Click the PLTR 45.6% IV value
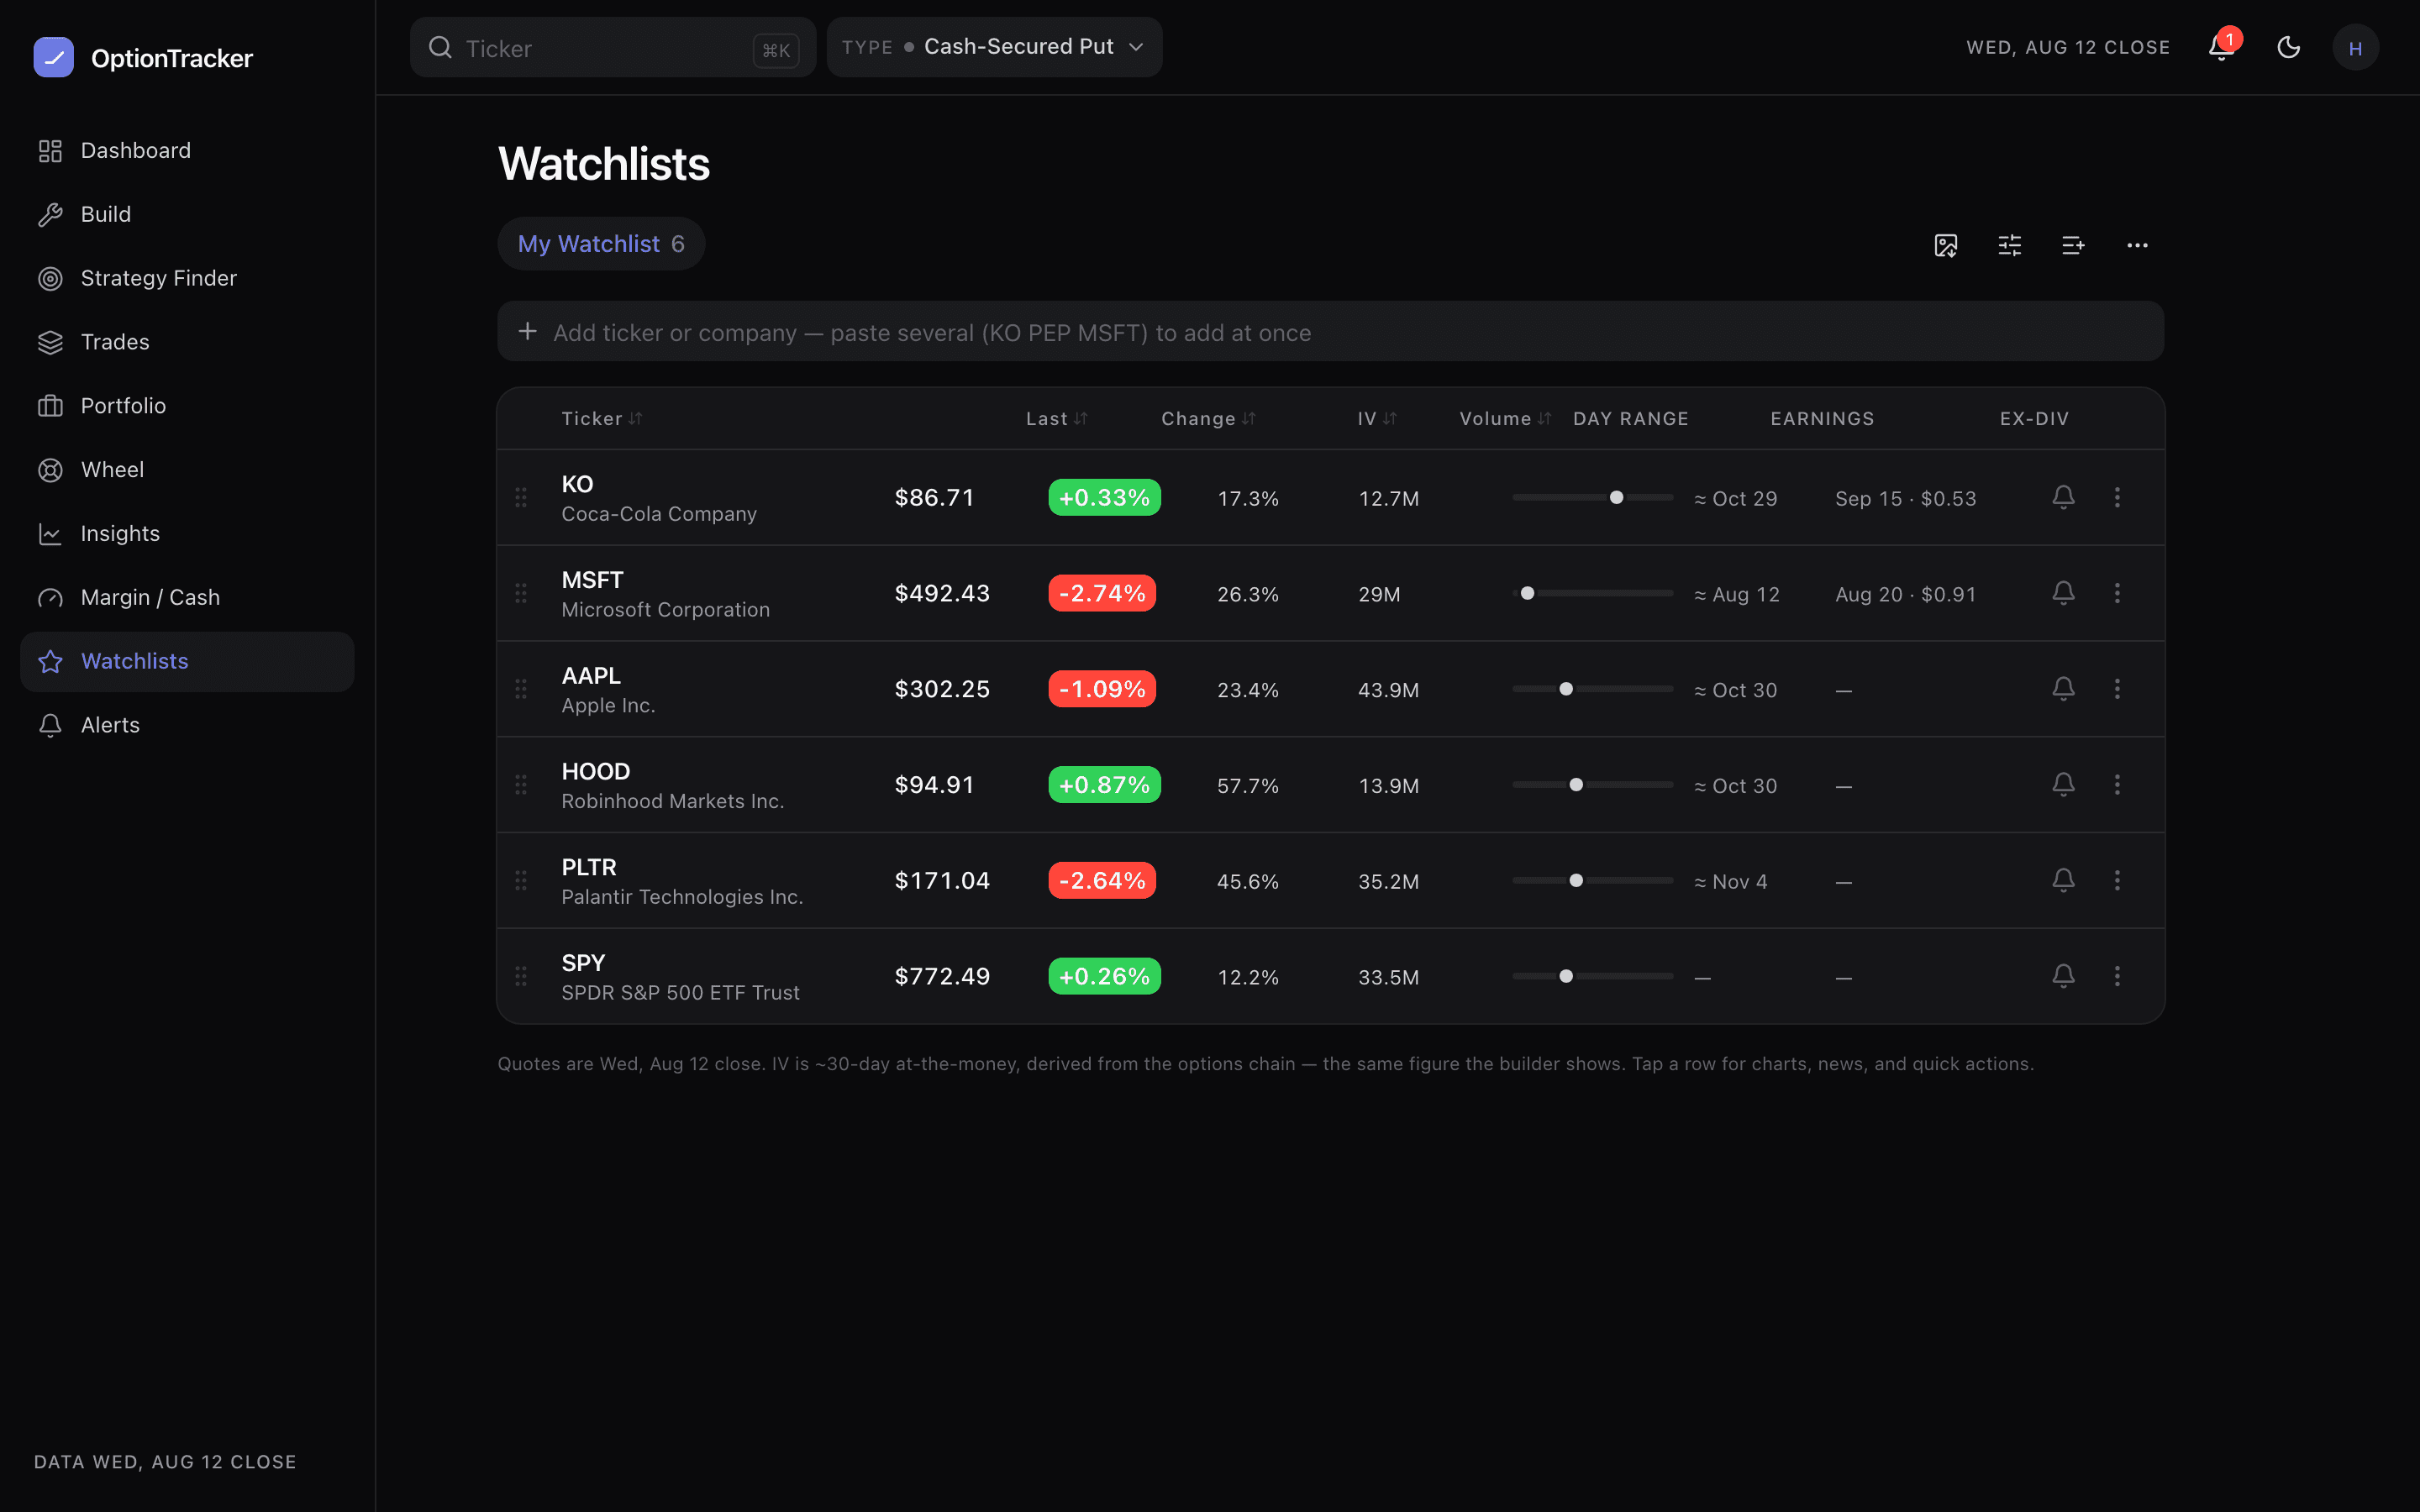Image resolution: width=2420 pixels, height=1512 pixels. (1247, 881)
